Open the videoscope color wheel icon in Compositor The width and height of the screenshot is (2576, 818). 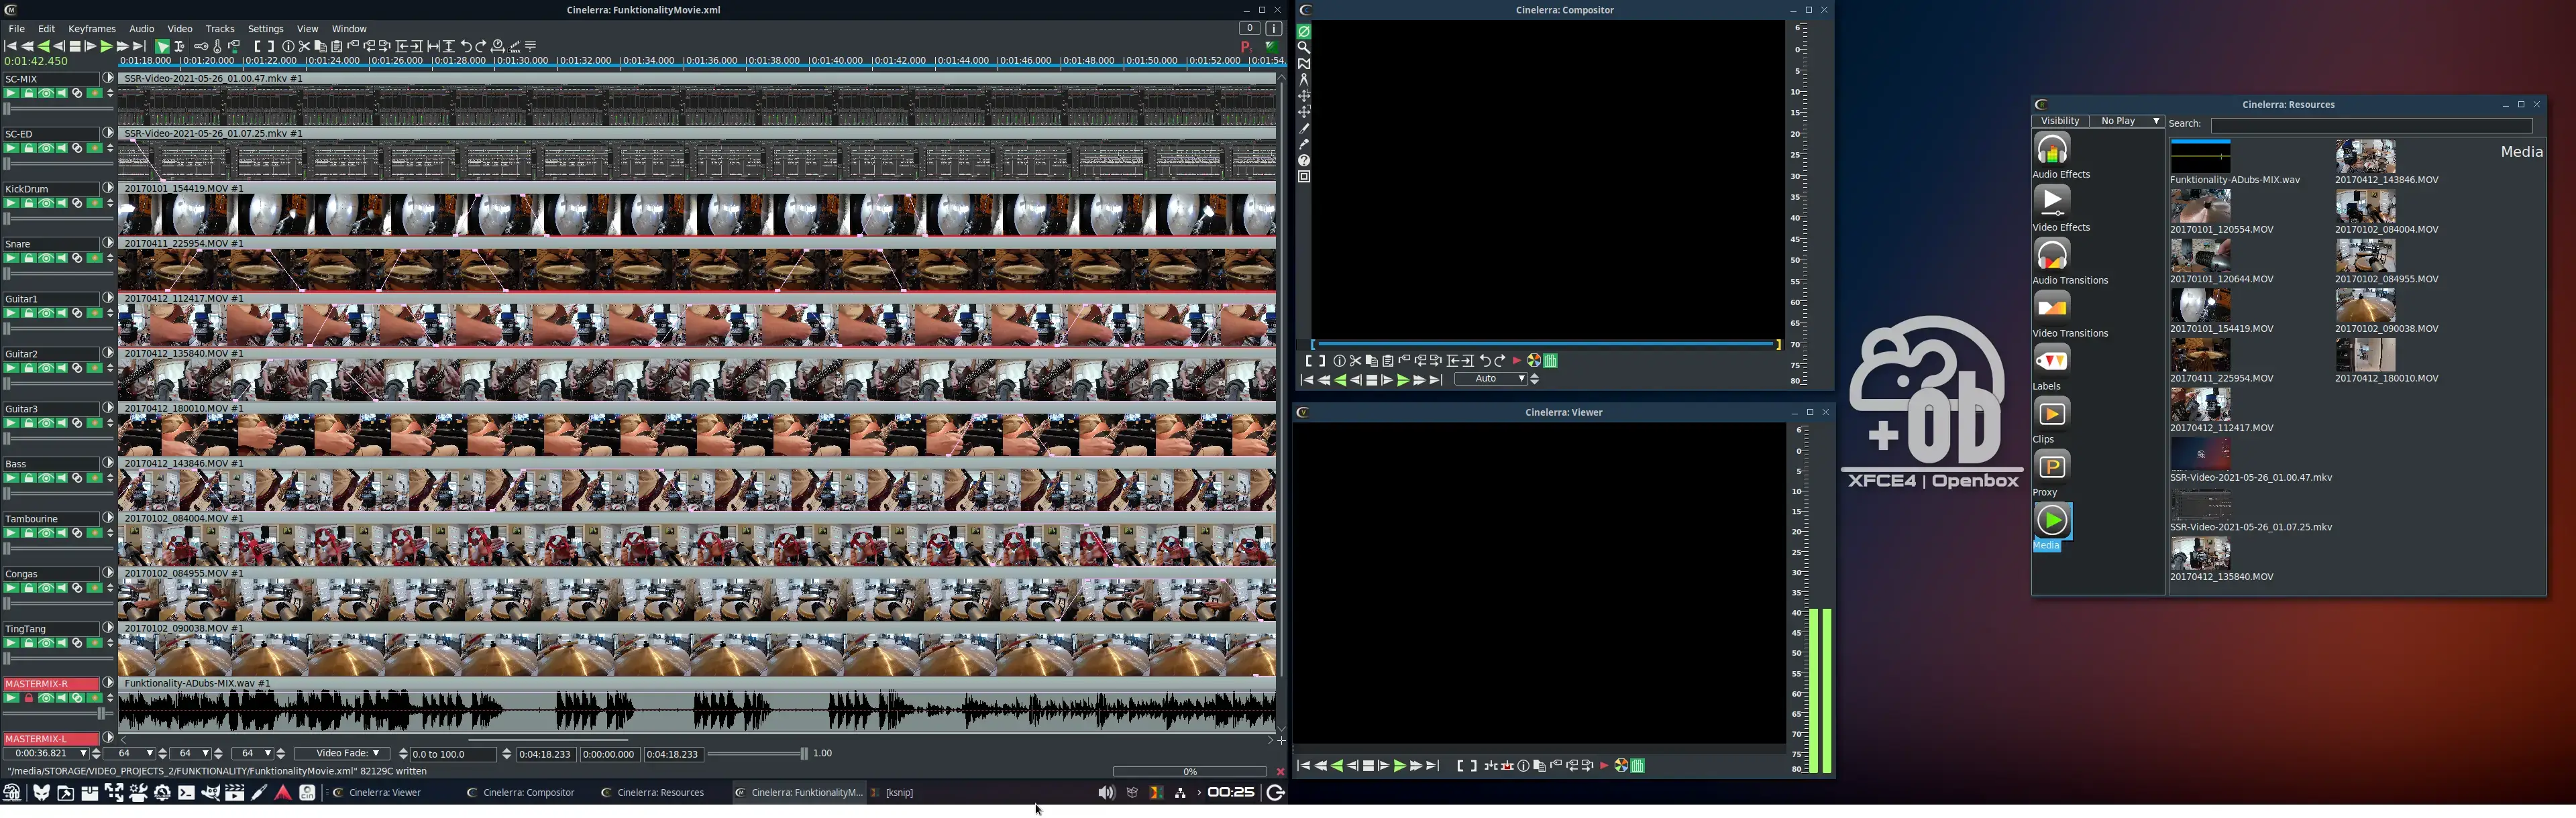[1533, 360]
